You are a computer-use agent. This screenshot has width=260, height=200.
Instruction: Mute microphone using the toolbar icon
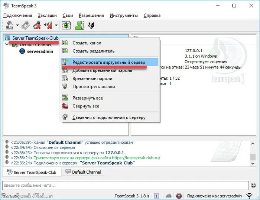[x=37, y=25]
